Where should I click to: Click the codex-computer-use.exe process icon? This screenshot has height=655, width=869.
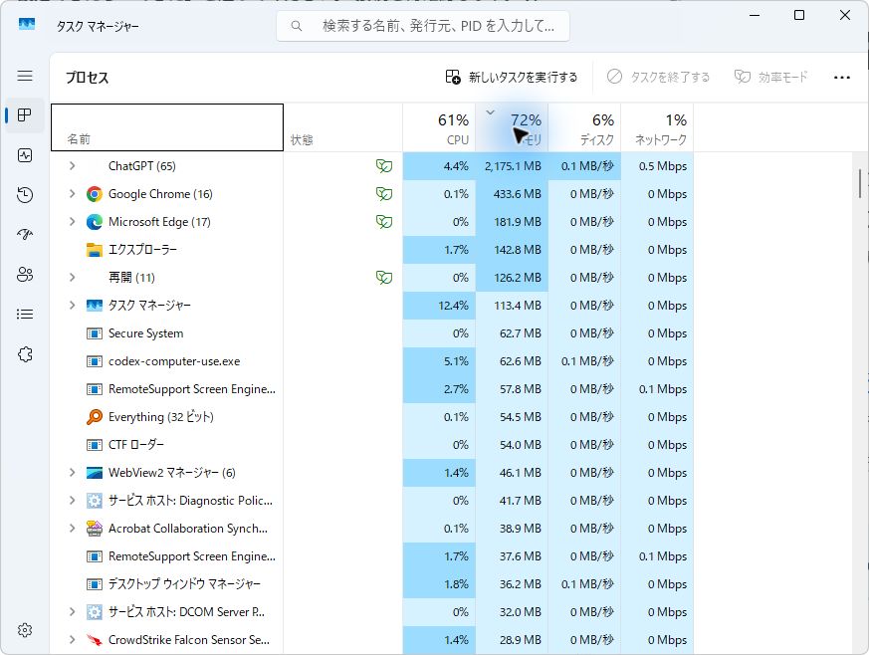[95, 361]
